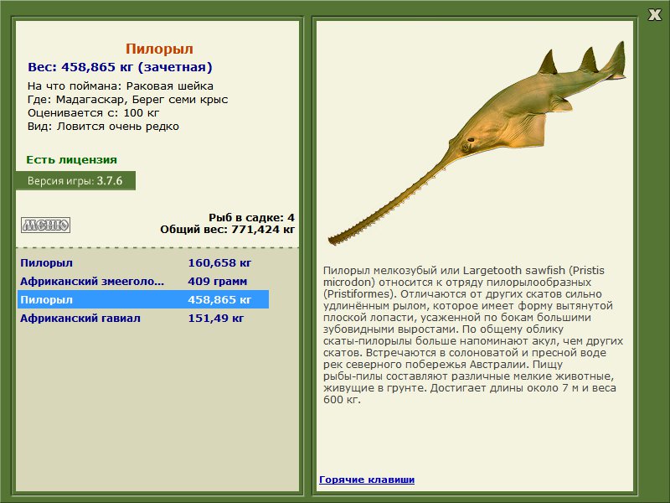Click the Где: Мадагаскар location line
Image resolution: width=670 pixels, height=503 pixels.
[128, 100]
